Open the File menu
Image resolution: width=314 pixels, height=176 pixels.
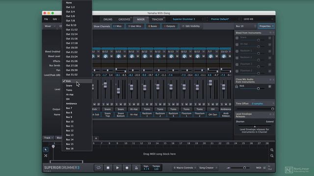coord(46,19)
